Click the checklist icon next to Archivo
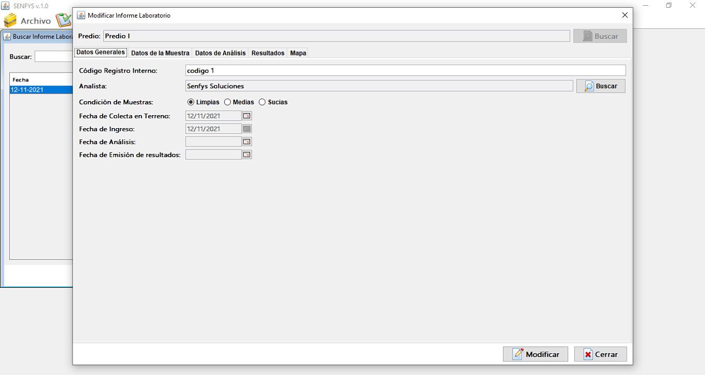 63,20
